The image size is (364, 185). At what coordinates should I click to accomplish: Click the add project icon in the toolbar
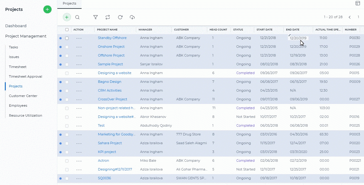[67, 17]
